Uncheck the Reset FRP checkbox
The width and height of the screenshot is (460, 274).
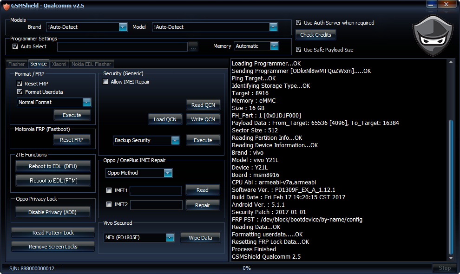20,83
